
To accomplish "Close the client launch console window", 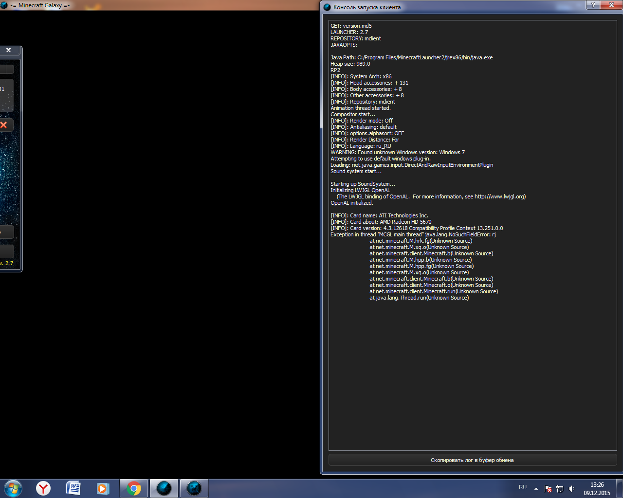I will [611, 5].
